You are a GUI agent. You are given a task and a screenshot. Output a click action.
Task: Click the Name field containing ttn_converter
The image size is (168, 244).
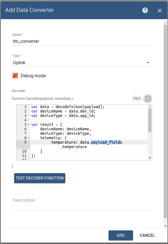82,41
